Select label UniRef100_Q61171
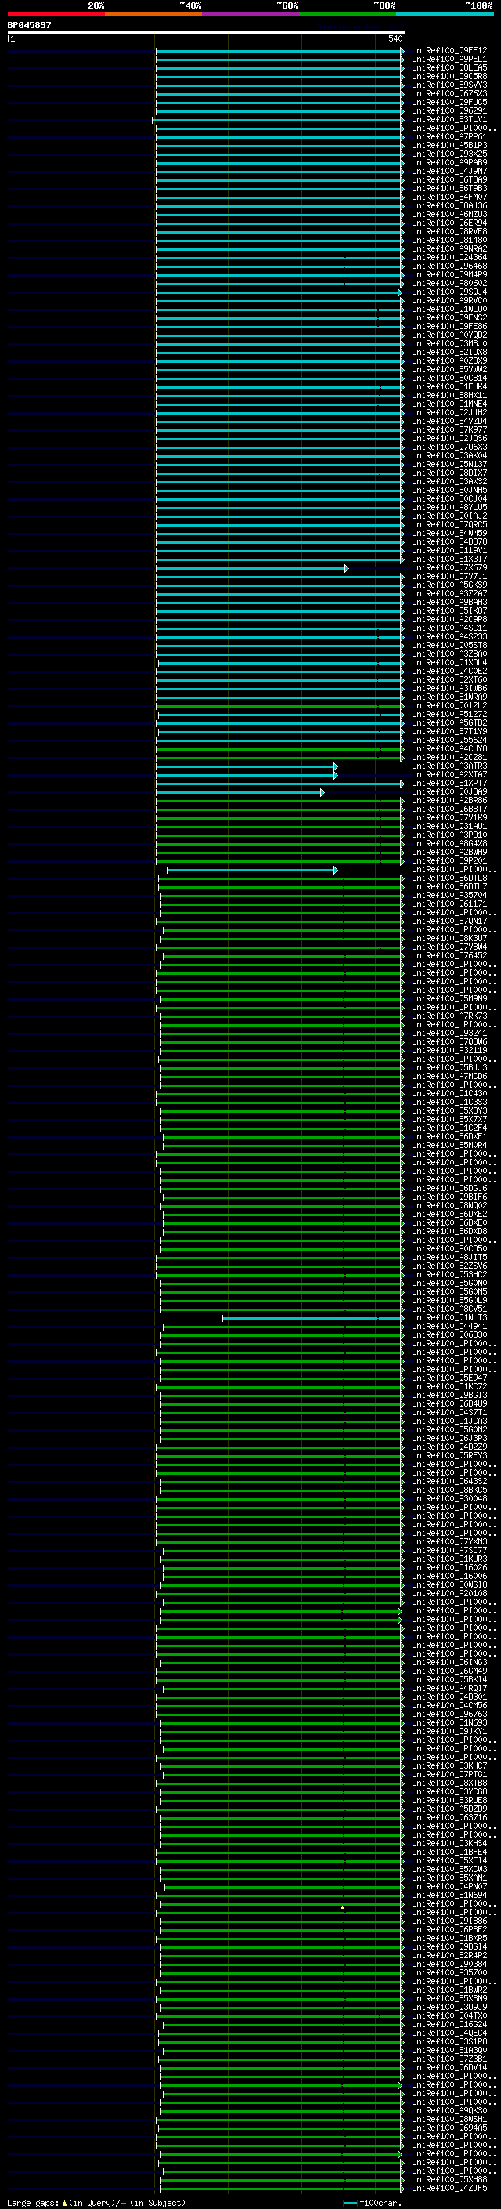This screenshot has width=501, height=2209. (449, 904)
